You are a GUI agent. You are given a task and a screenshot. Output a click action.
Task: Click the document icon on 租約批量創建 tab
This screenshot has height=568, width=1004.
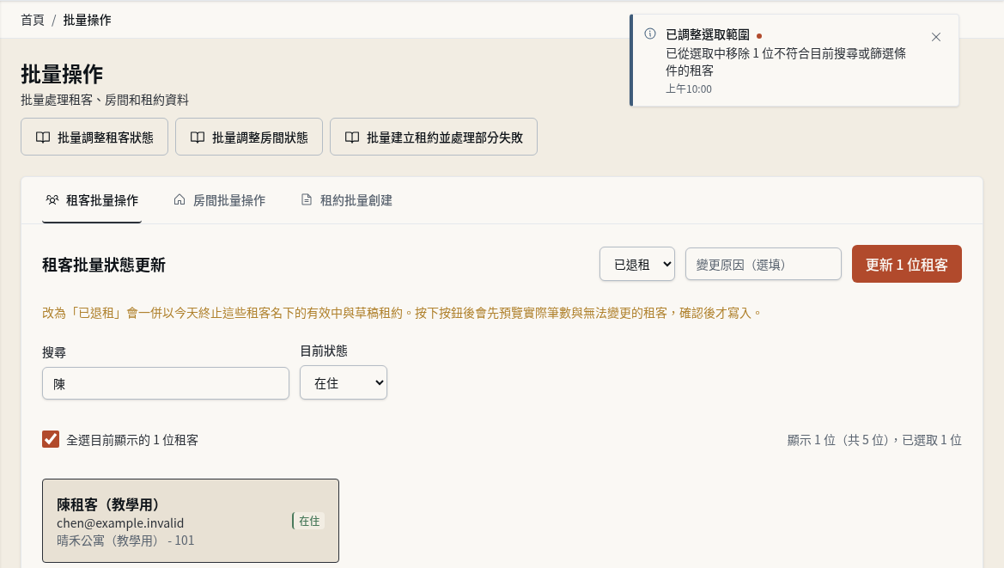pyautogui.click(x=307, y=200)
